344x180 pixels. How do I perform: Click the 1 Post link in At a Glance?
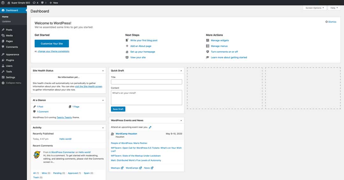(x=40, y=107)
